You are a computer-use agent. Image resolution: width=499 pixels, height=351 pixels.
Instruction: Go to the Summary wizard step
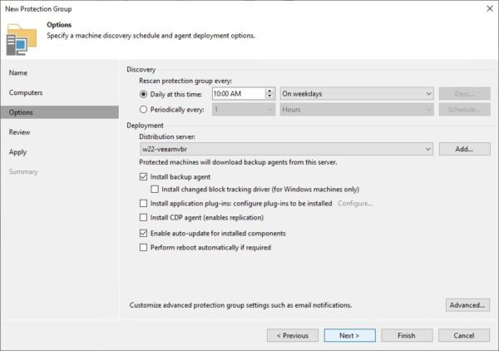23,172
